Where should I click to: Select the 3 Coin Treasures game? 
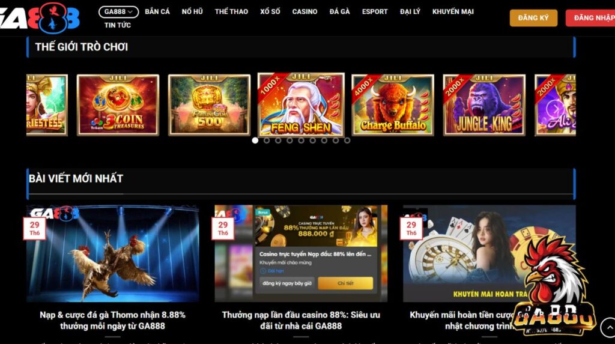[x=118, y=105]
